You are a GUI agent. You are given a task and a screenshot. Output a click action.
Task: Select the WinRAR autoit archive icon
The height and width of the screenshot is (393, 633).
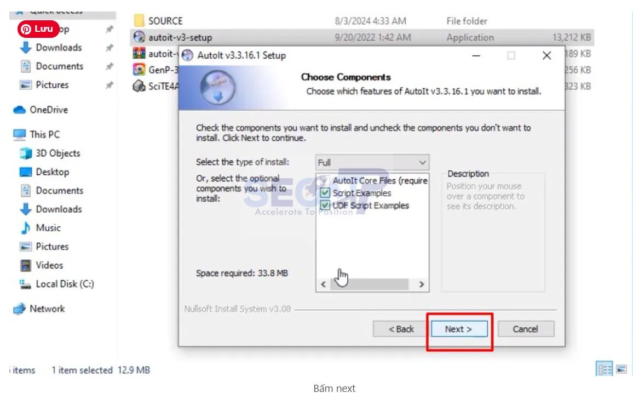[139, 53]
